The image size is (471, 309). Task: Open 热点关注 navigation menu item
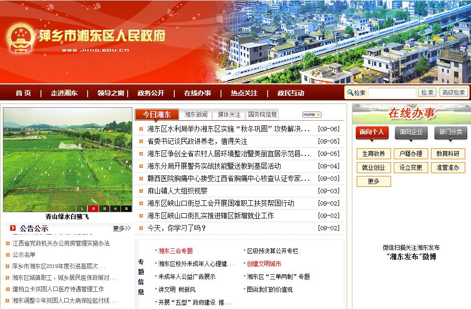coord(244,93)
